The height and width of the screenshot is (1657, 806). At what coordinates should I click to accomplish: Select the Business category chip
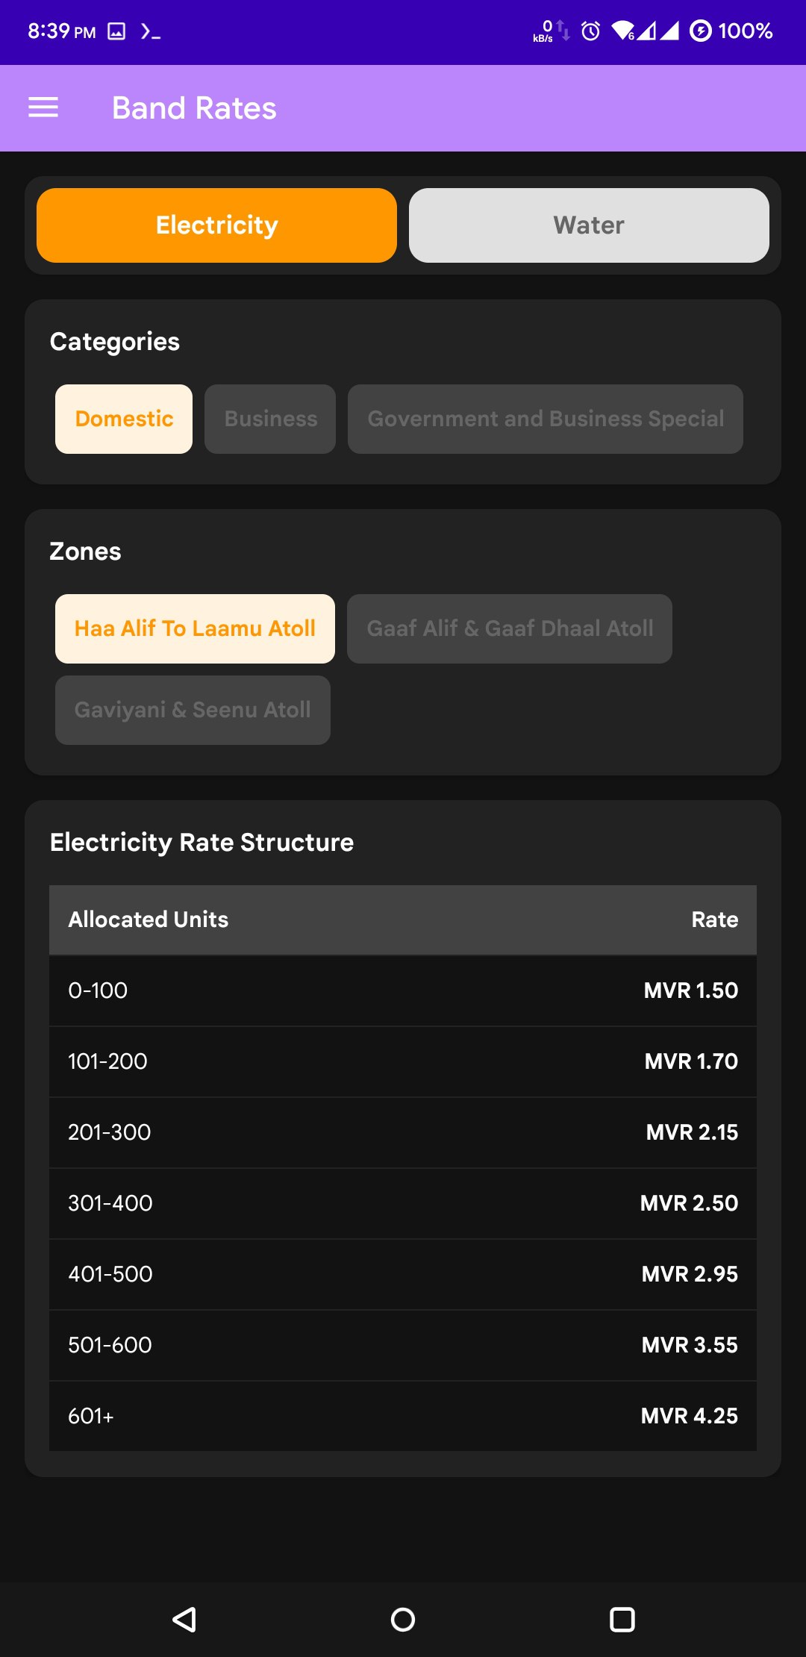coord(270,419)
